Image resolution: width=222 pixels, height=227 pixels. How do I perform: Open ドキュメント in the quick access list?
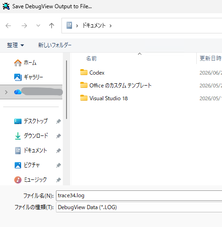coord(35,151)
